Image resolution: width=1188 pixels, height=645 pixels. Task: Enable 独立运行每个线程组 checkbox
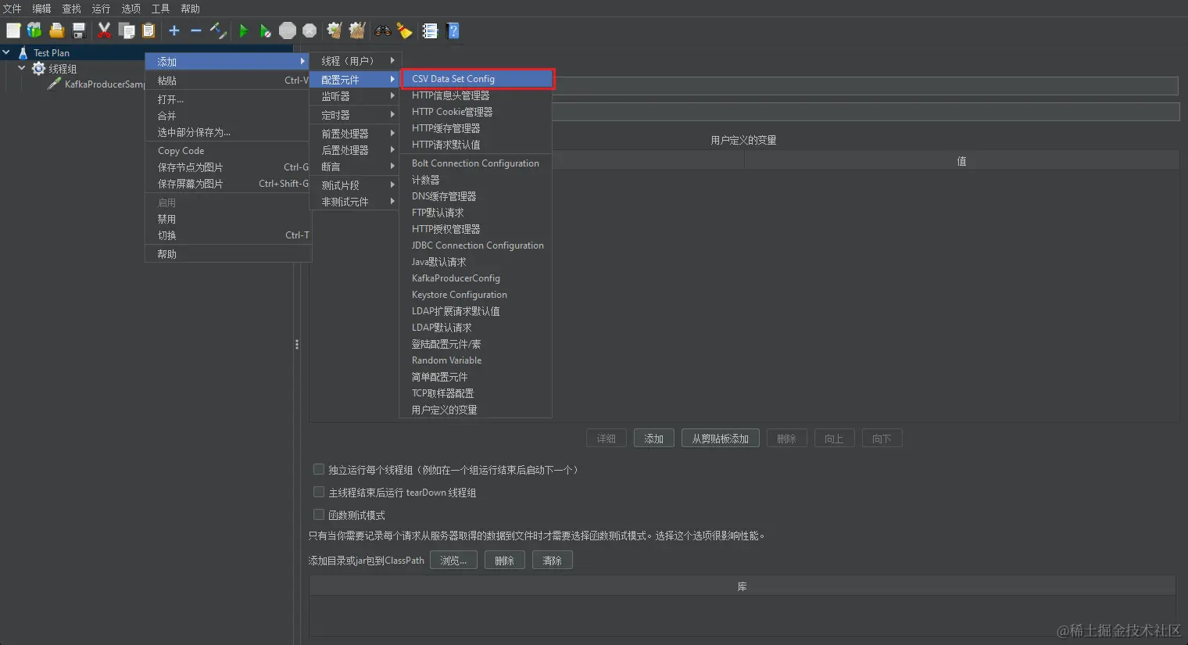point(319,469)
